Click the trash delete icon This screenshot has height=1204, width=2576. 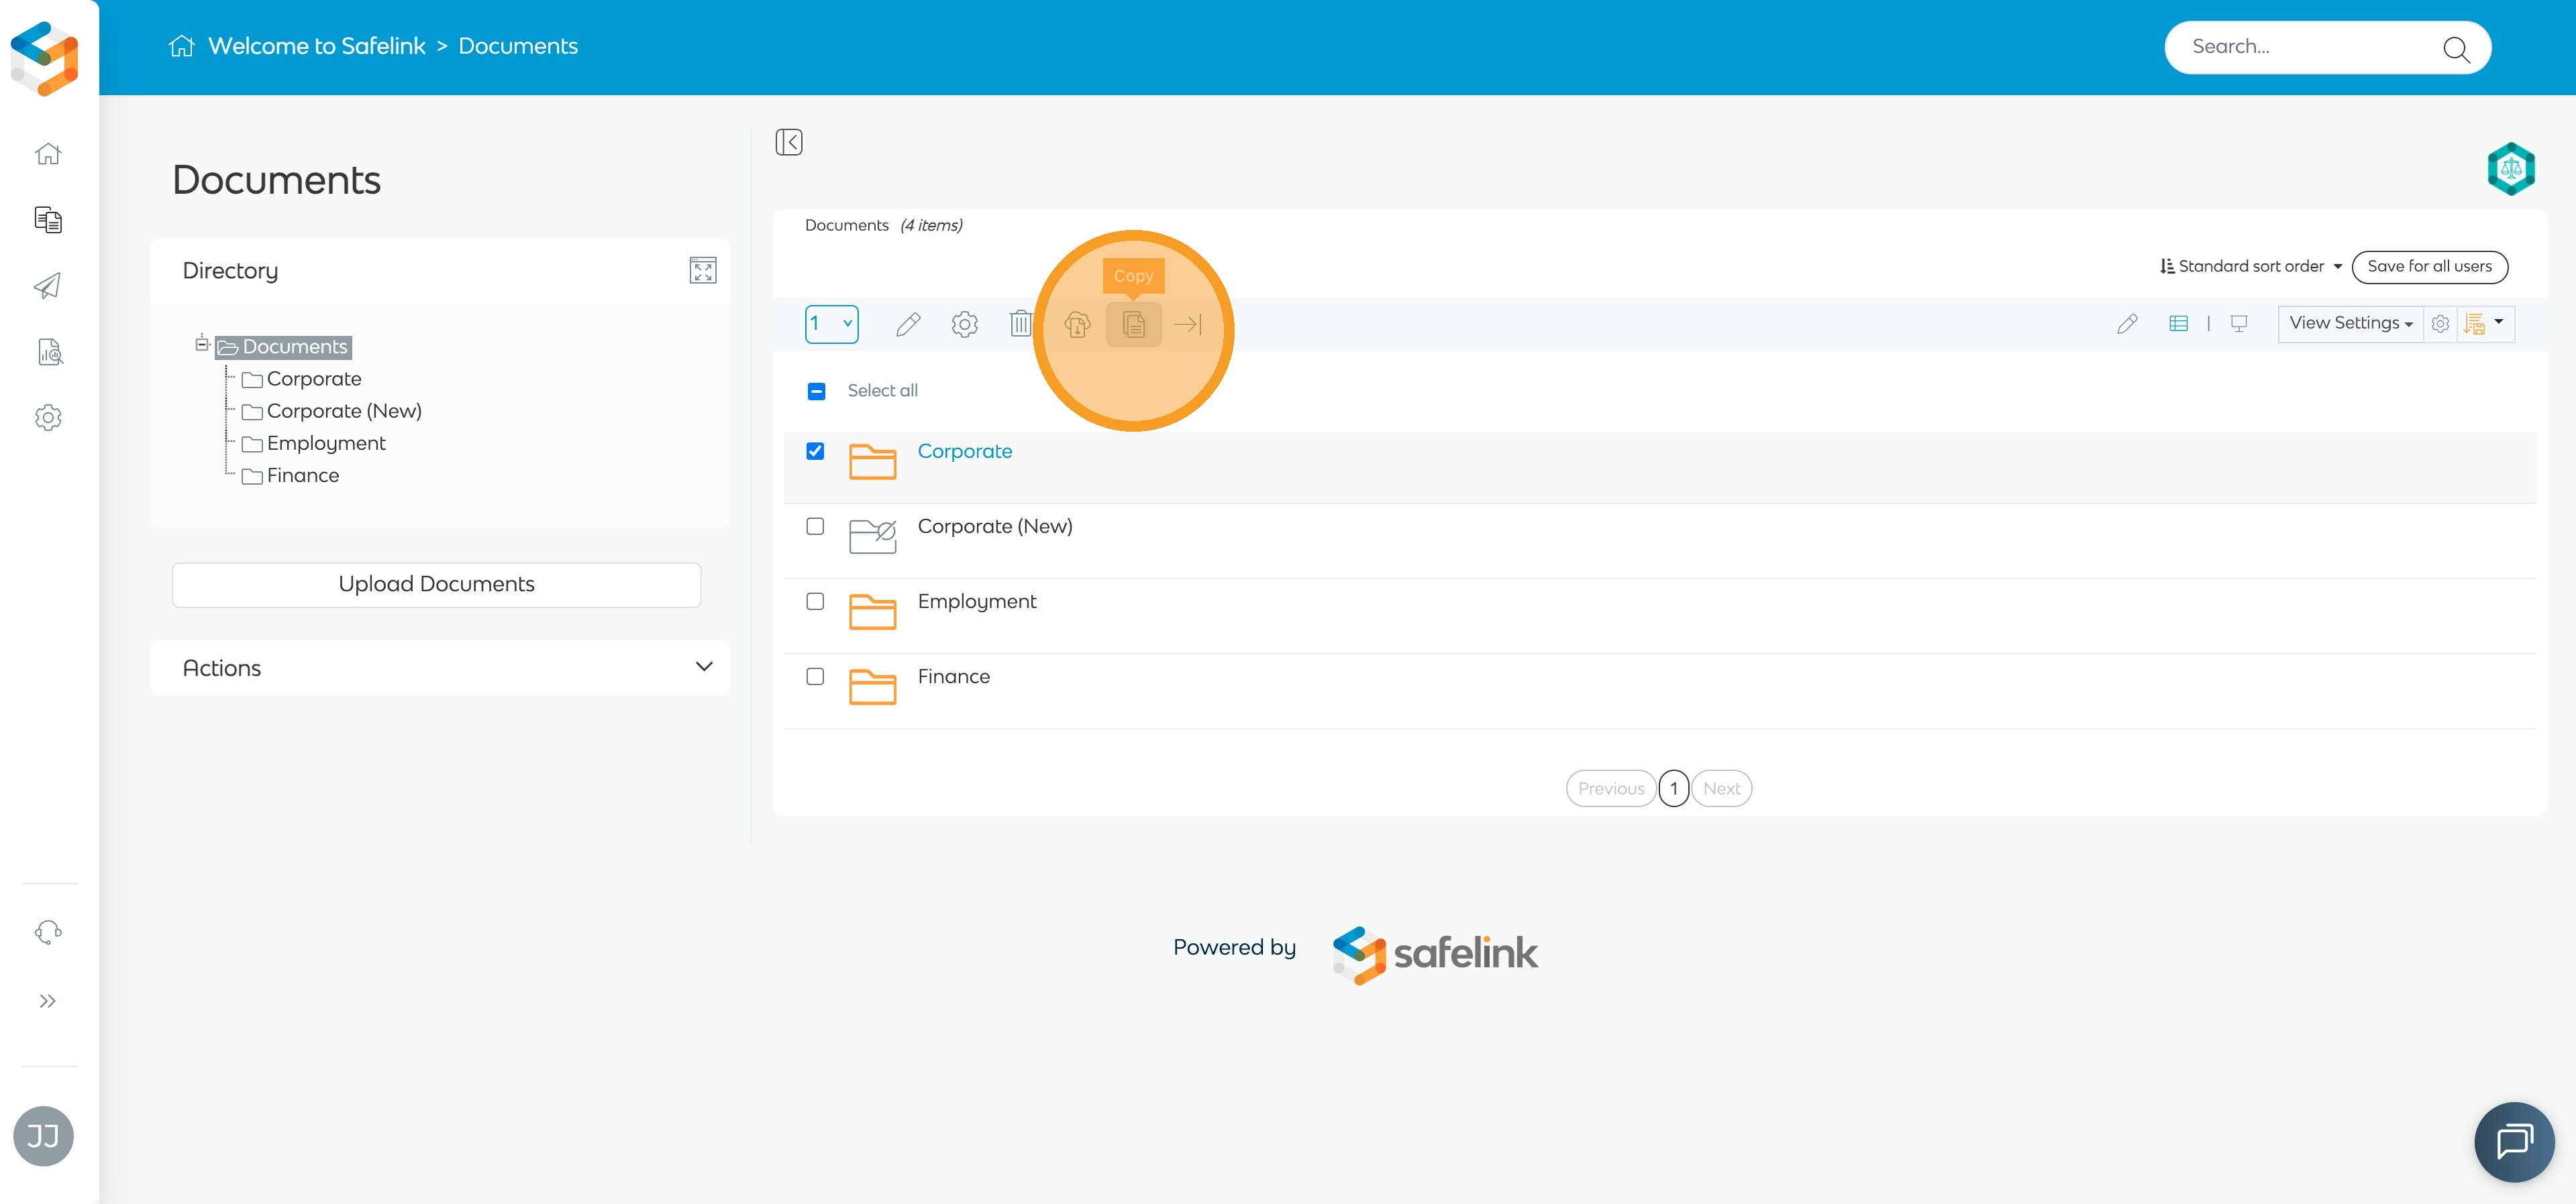[x=1020, y=324]
